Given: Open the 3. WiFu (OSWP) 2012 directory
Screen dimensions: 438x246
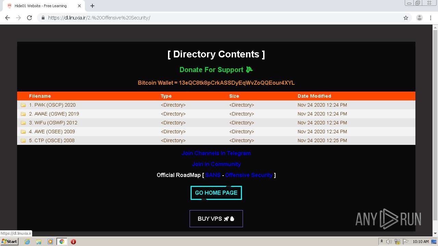Looking at the screenshot, I should (53, 123).
